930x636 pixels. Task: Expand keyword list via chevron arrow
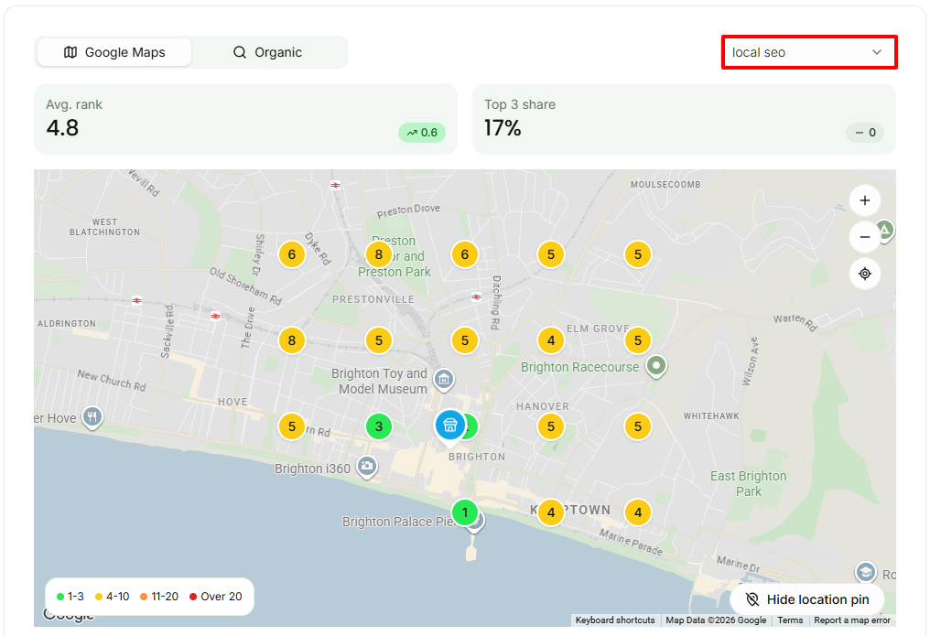877,52
